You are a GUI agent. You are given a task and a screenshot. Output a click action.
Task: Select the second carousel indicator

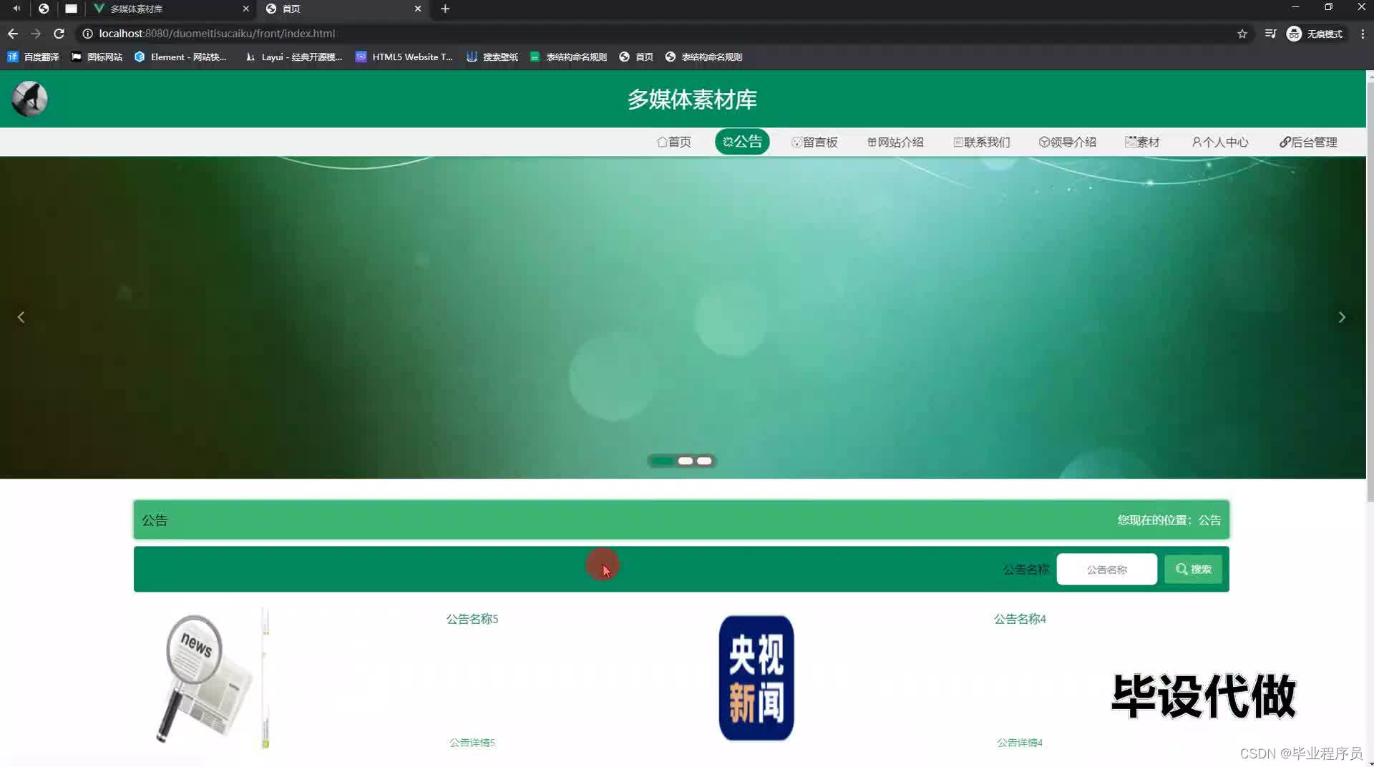point(686,461)
